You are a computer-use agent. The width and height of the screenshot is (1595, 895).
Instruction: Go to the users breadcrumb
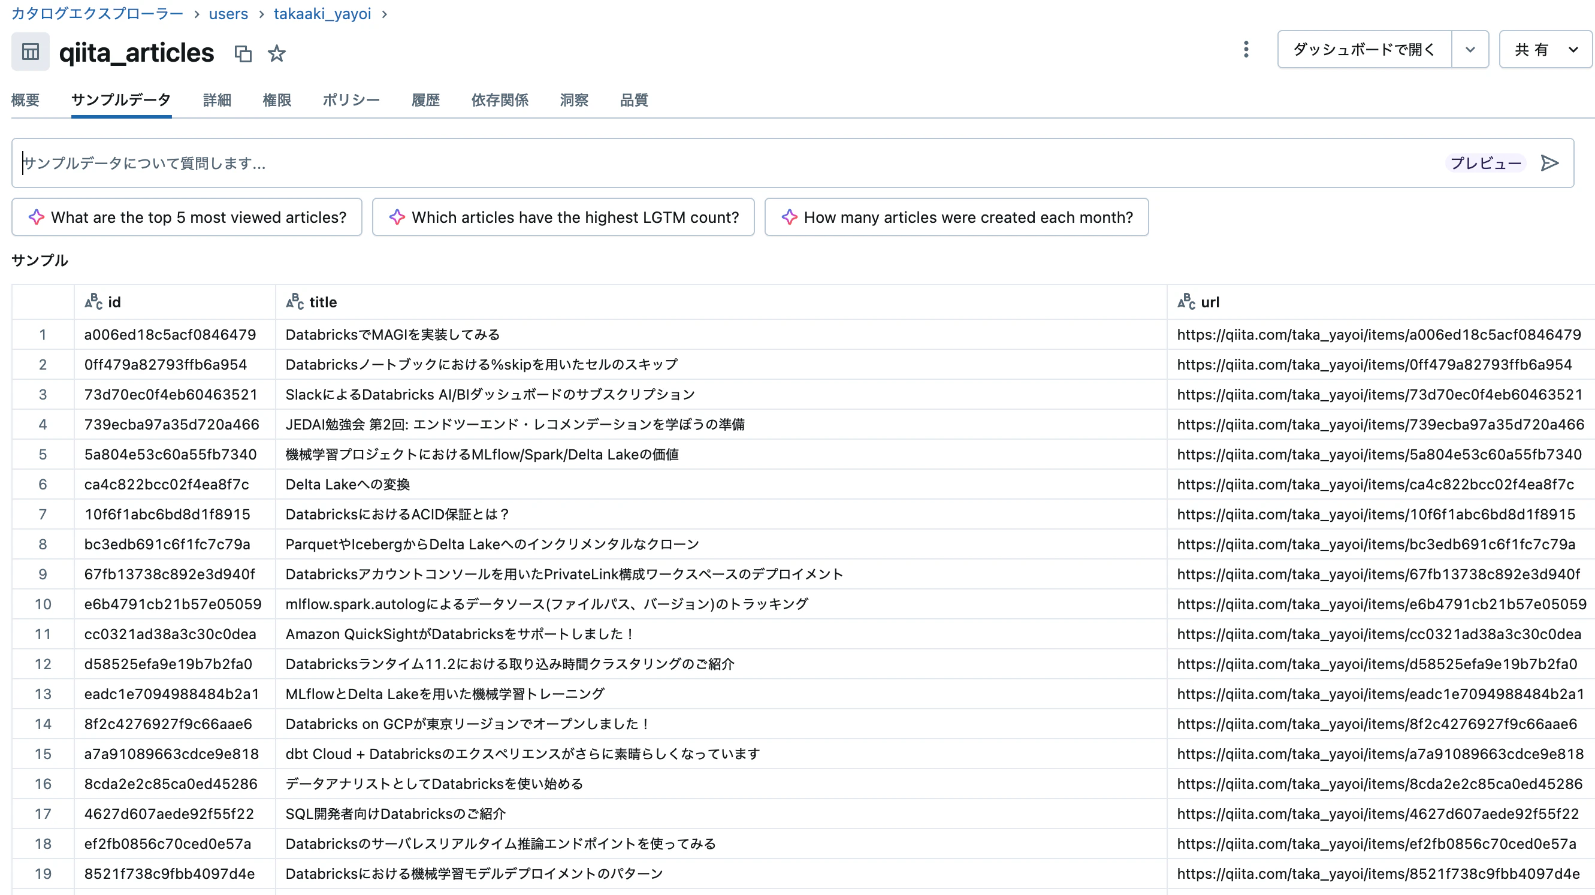coord(228,14)
